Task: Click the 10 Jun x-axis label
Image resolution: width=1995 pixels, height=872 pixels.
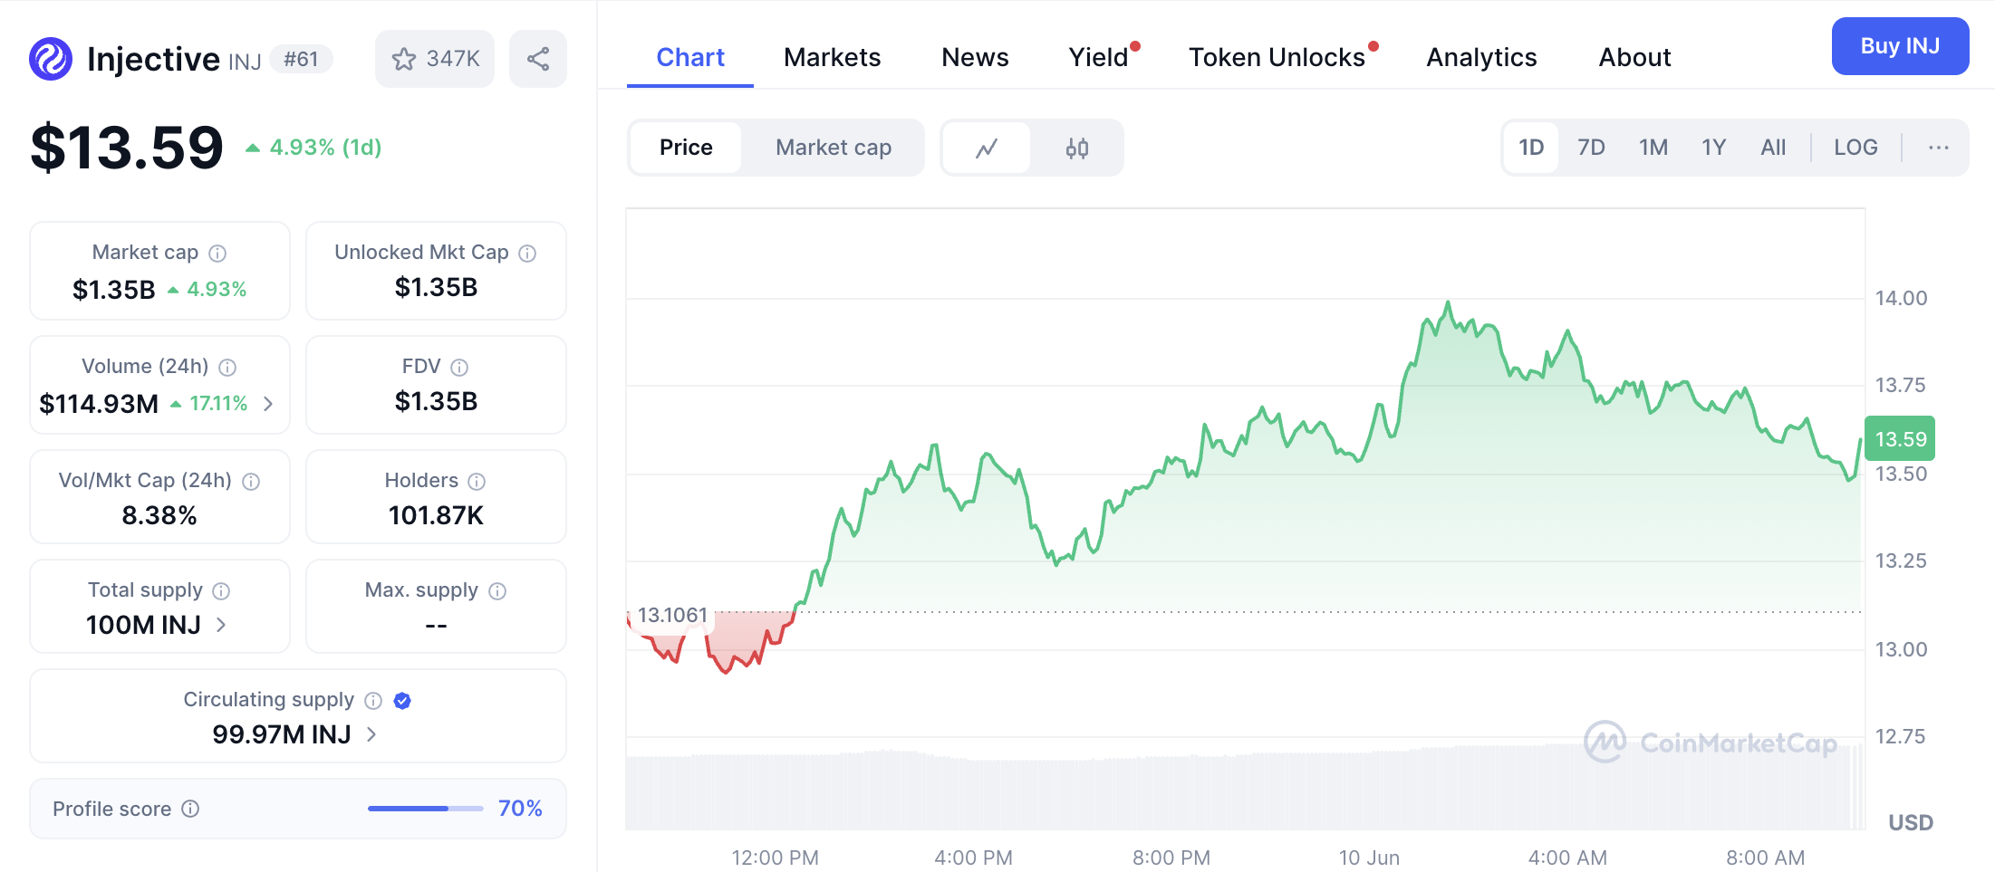Action: tap(1369, 858)
